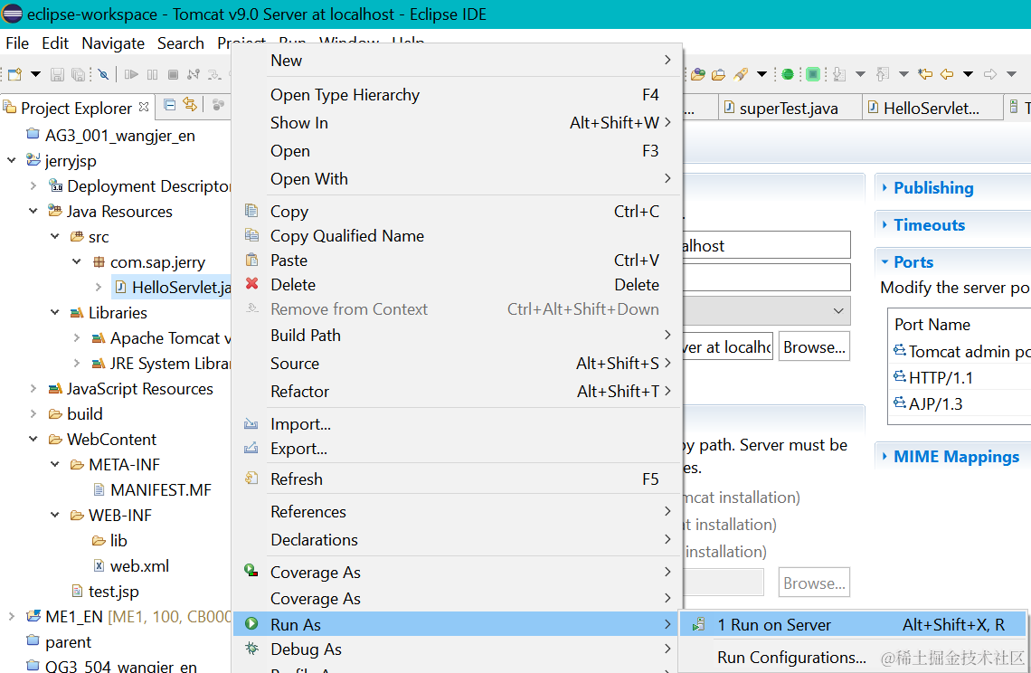Click the Browse... button beside localhost field

tap(814, 347)
